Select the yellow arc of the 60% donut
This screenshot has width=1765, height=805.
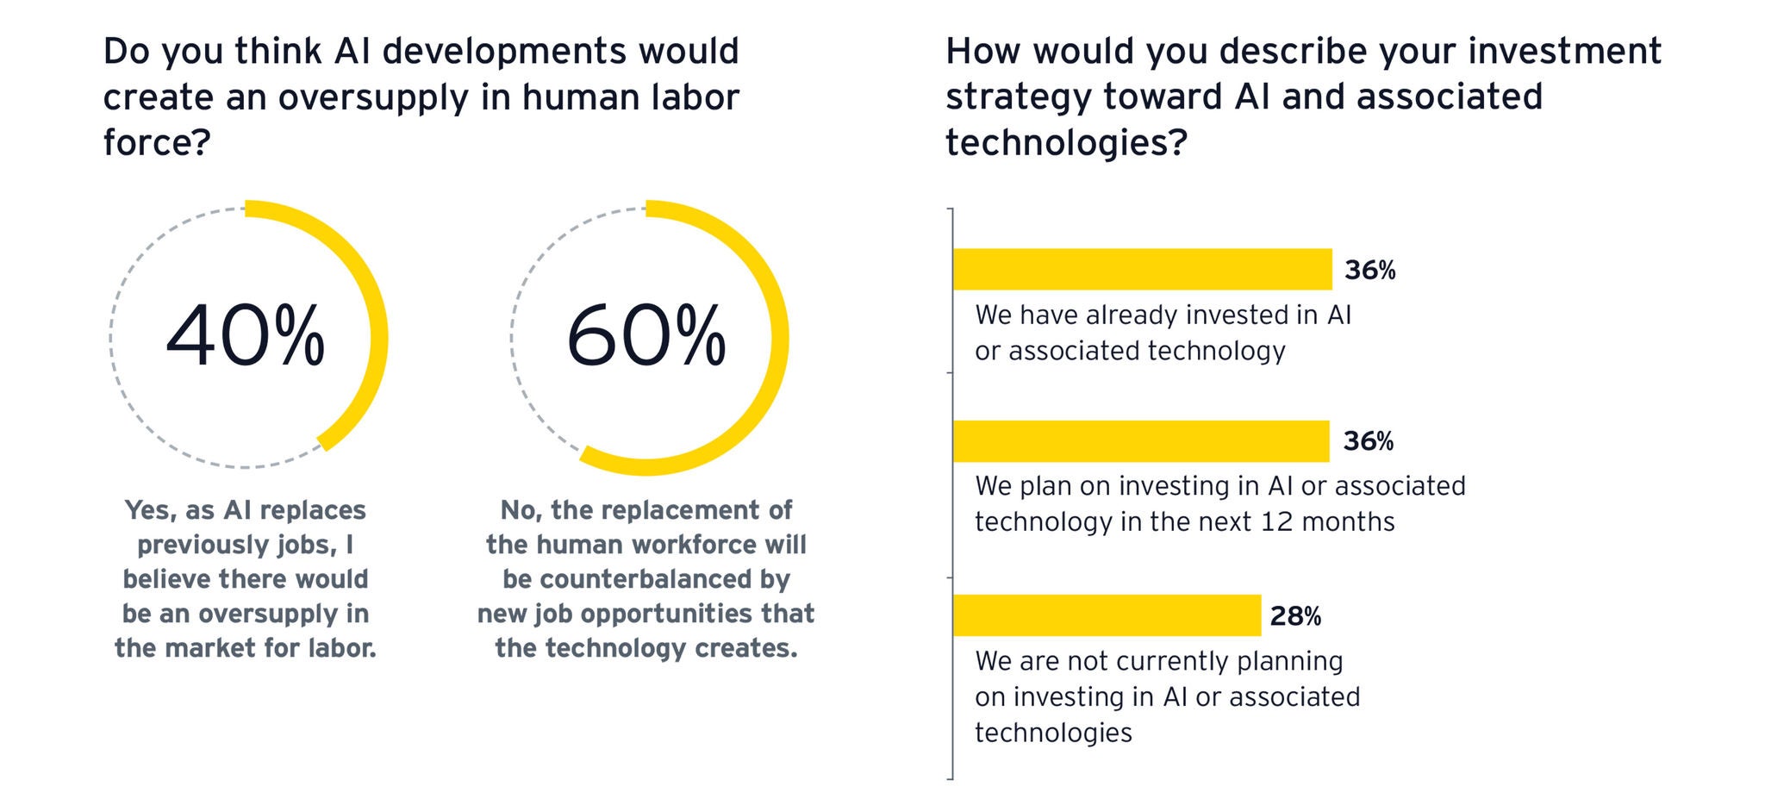[x=777, y=337]
